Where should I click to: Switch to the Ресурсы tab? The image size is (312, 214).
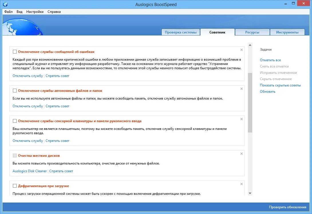click(252, 32)
